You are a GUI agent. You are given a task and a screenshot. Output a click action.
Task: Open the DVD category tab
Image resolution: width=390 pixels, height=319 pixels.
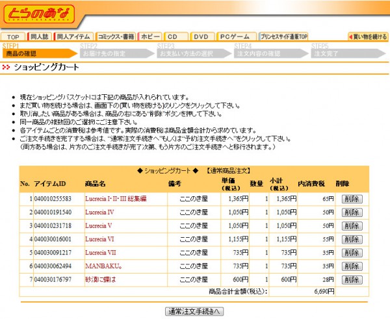point(201,37)
